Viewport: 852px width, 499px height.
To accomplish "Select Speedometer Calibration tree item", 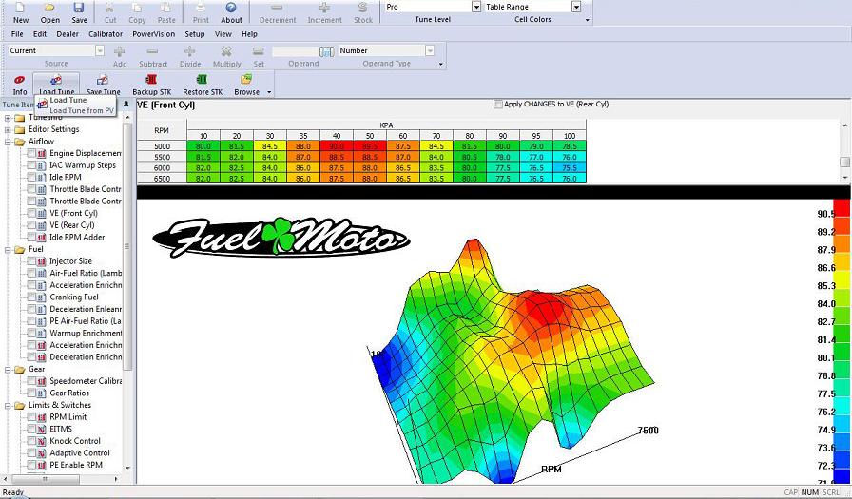I will pyautogui.click(x=86, y=380).
